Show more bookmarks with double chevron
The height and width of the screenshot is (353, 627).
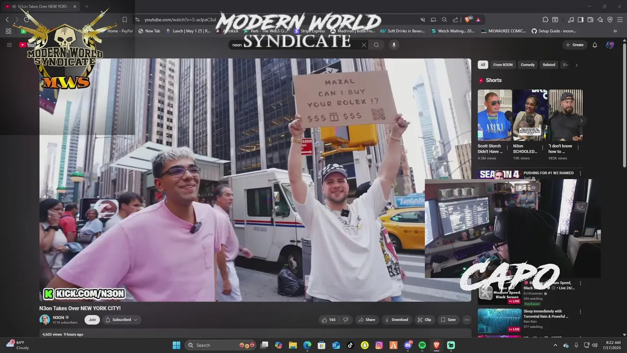click(615, 31)
